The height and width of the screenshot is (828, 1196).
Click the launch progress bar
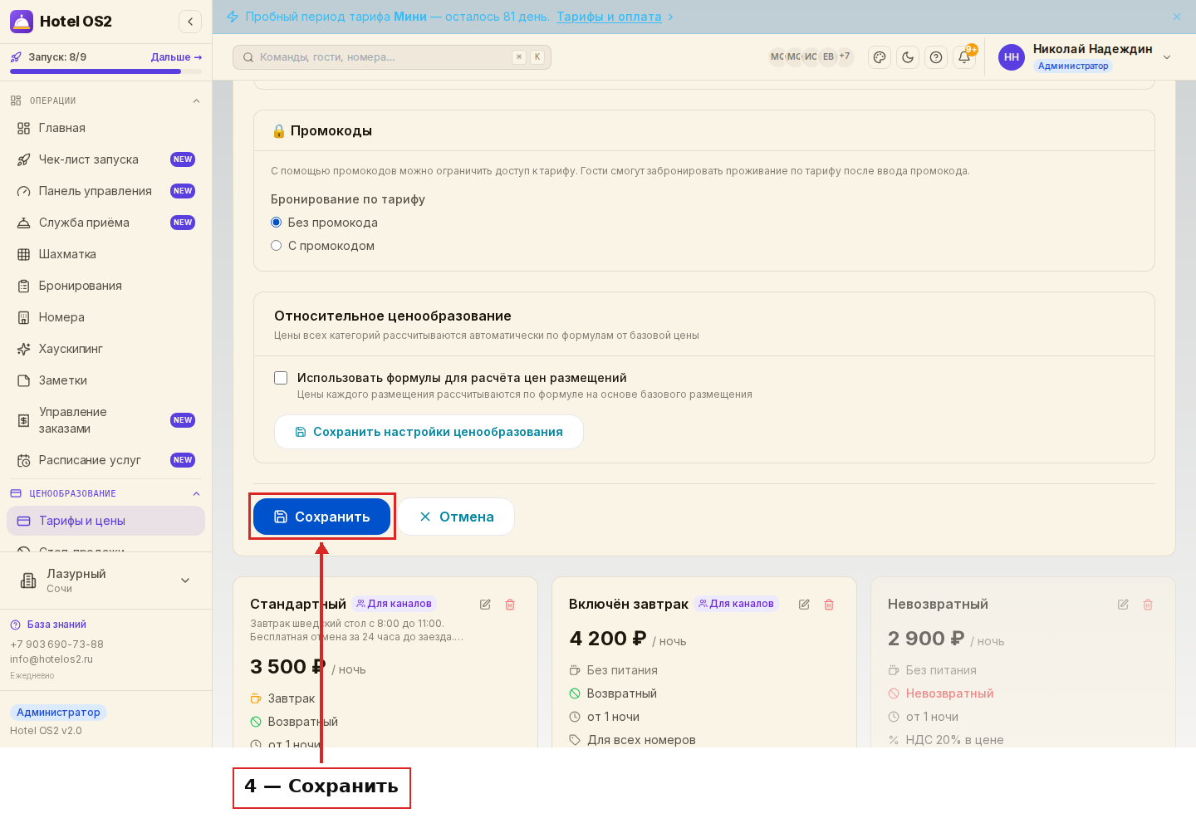tap(105, 71)
